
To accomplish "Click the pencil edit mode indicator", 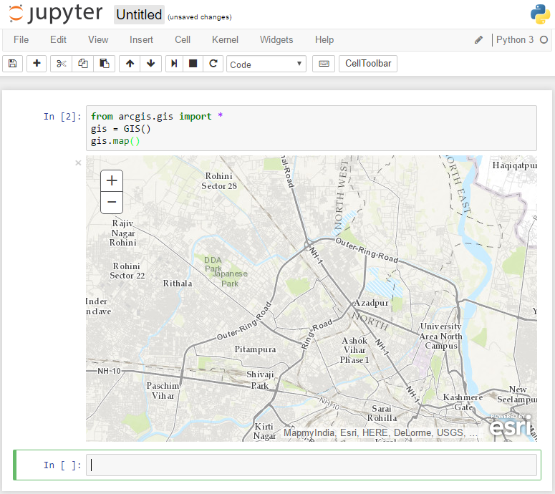I will [478, 40].
